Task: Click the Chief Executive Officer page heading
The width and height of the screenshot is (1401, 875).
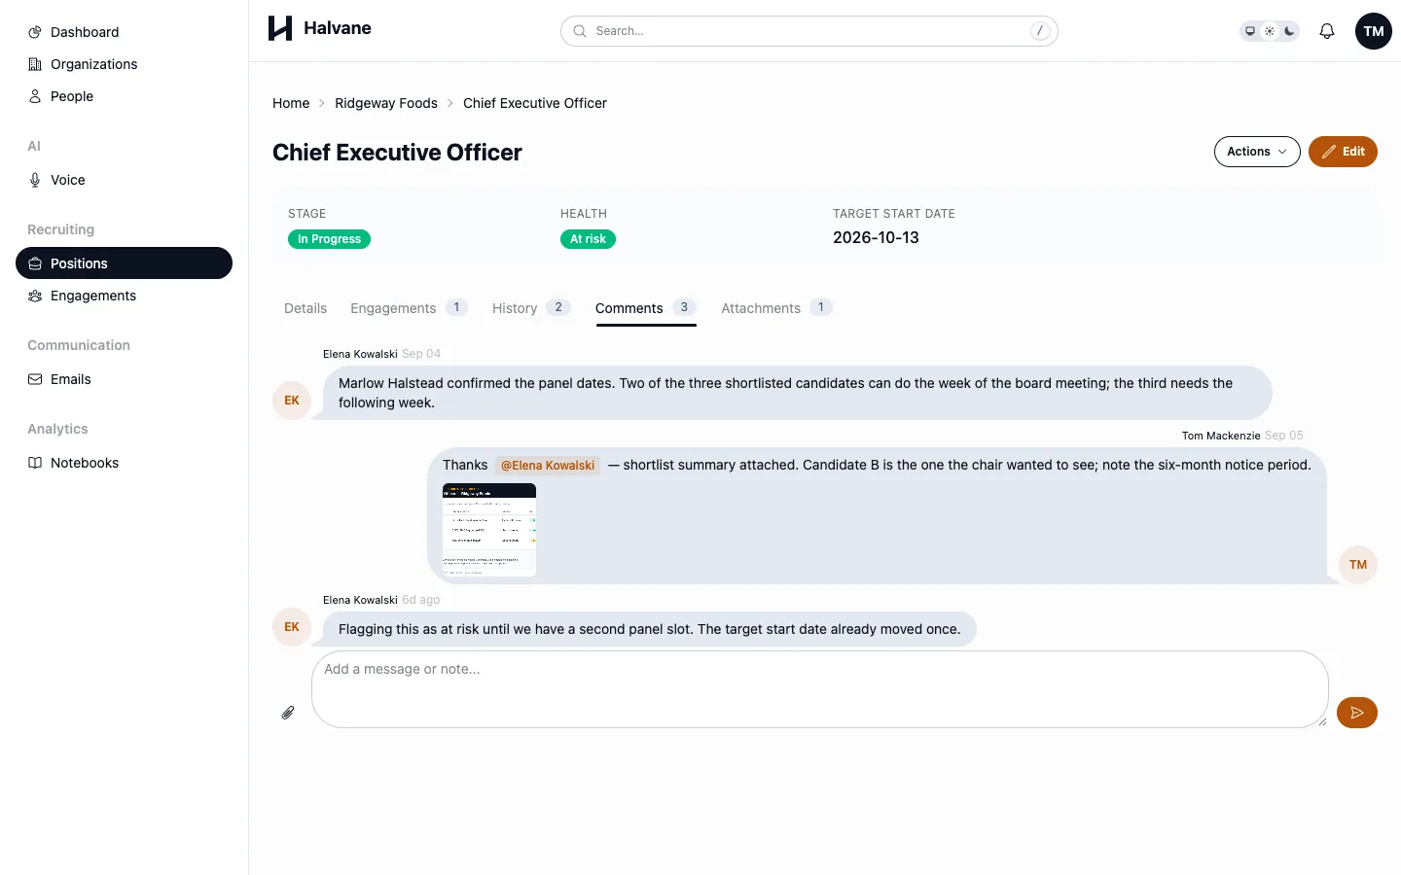Action: click(397, 153)
